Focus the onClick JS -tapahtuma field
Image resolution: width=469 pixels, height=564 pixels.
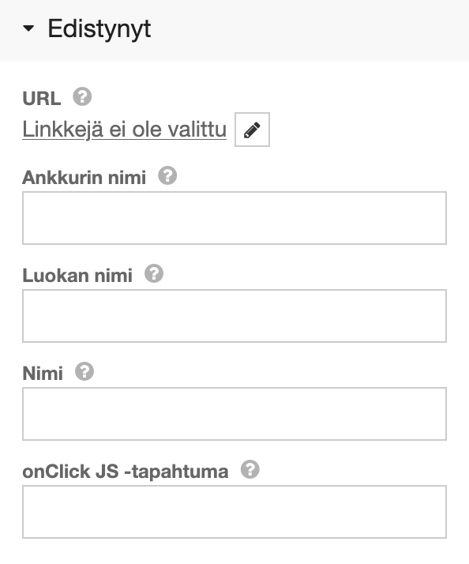click(234, 512)
